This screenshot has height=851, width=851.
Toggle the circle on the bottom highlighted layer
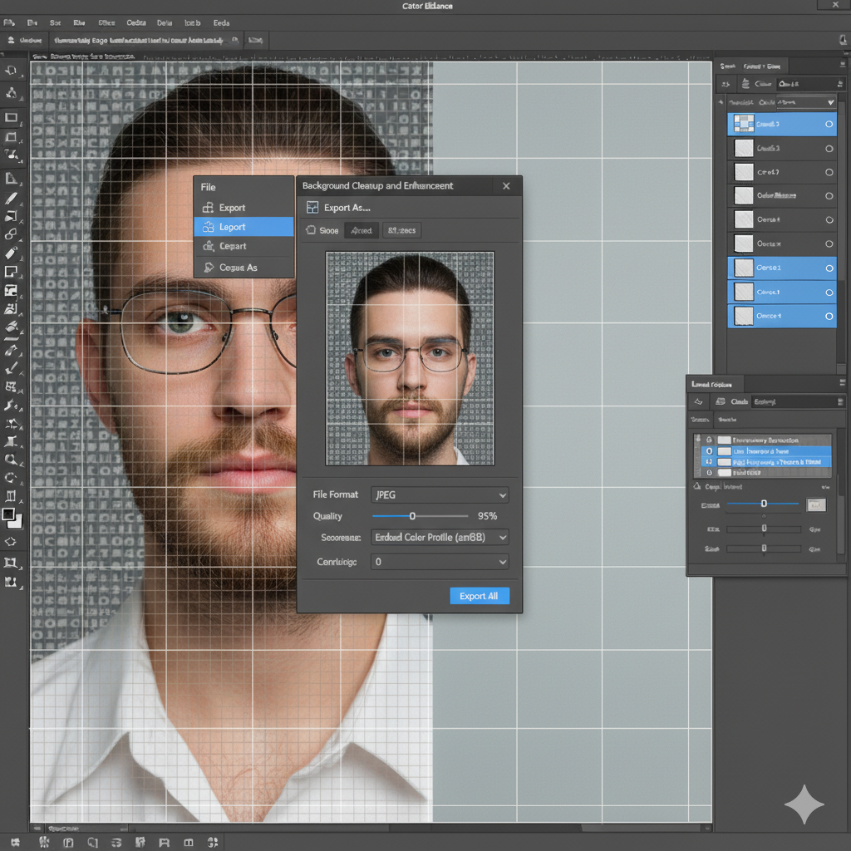pyautogui.click(x=829, y=317)
